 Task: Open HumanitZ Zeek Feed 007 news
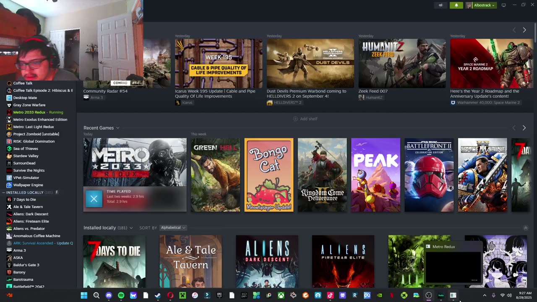click(x=402, y=63)
